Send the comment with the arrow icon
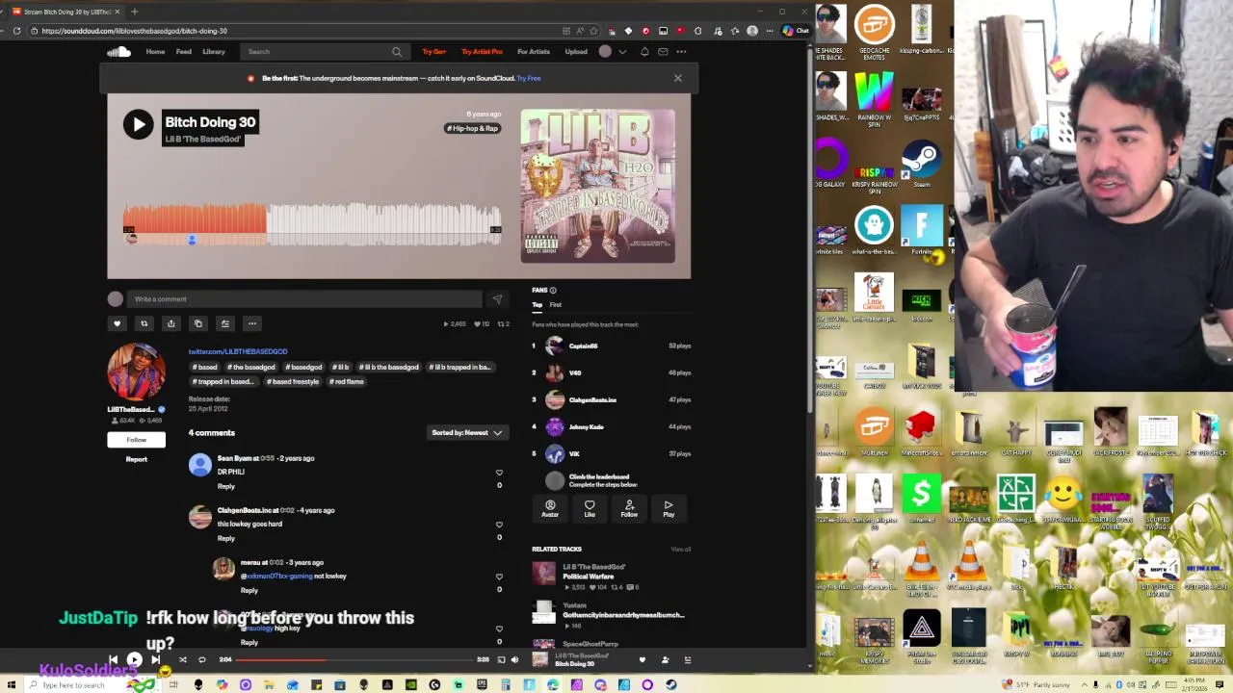The width and height of the screenshot is (1233, 693). pyautogui.click(x=496, y=299)
